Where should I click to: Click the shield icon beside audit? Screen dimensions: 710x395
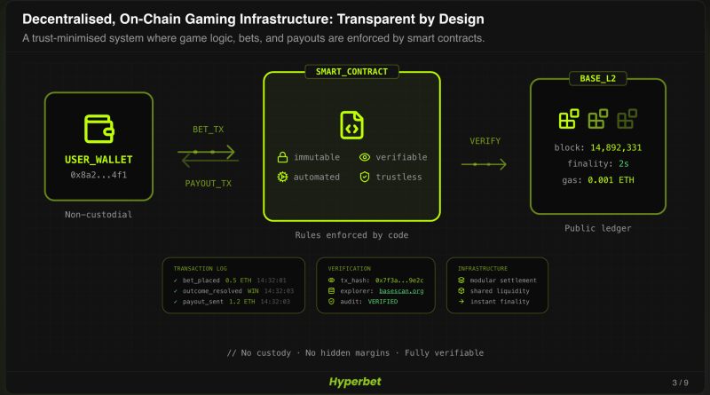[x=332, y=302]
